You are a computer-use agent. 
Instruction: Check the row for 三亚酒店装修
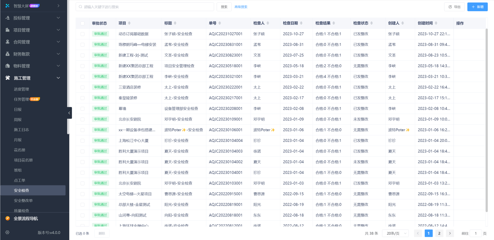(83, 87)
